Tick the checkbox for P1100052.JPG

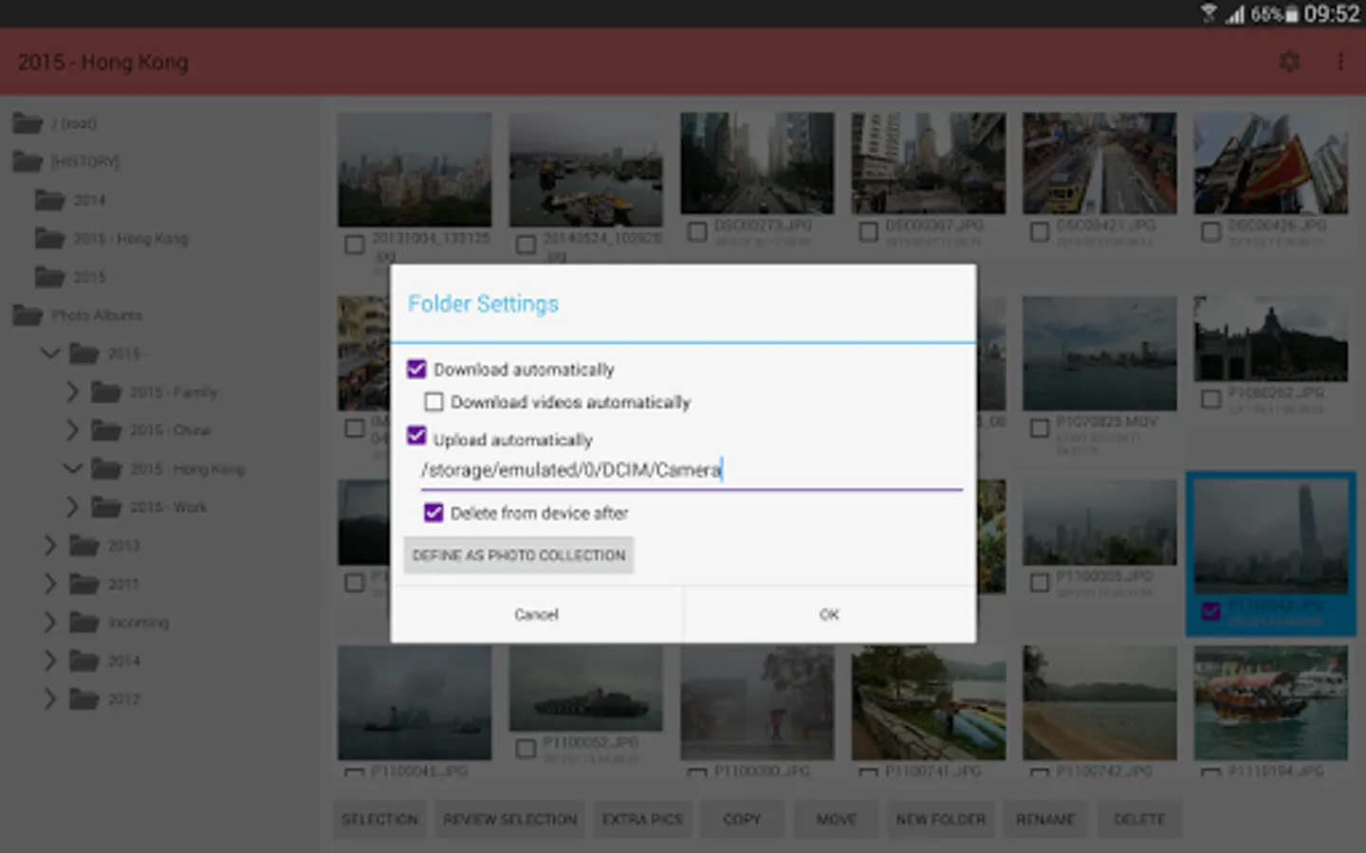coord(526,749)
